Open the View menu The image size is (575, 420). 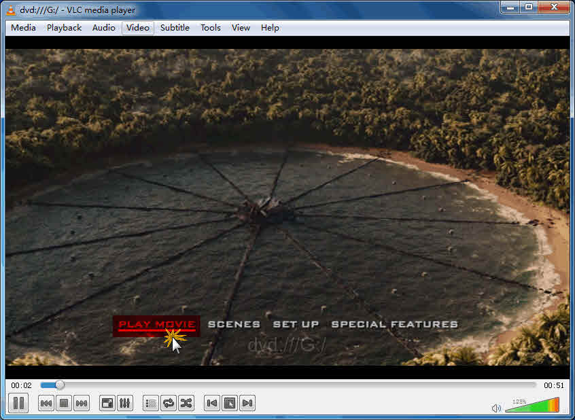241,28
